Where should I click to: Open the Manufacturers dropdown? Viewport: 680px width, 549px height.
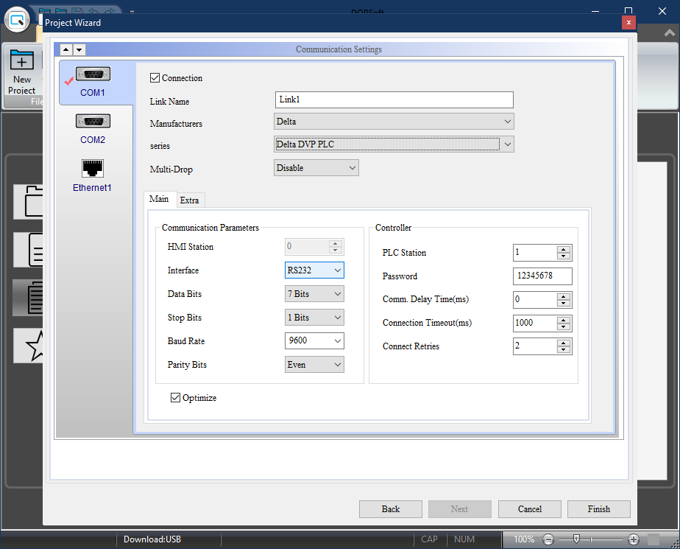coord(394,121)
